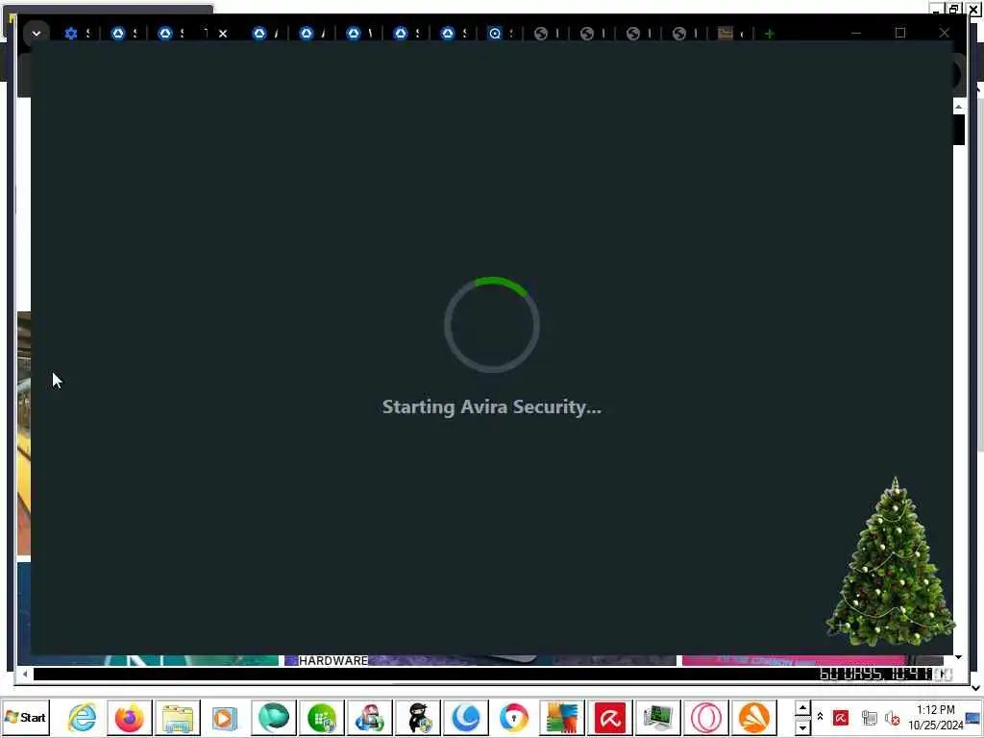
Task: Click the background page scroll-down arrow
Action: point(958,657)
